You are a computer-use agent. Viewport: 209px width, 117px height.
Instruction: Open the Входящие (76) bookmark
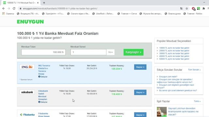pos(28,14)
